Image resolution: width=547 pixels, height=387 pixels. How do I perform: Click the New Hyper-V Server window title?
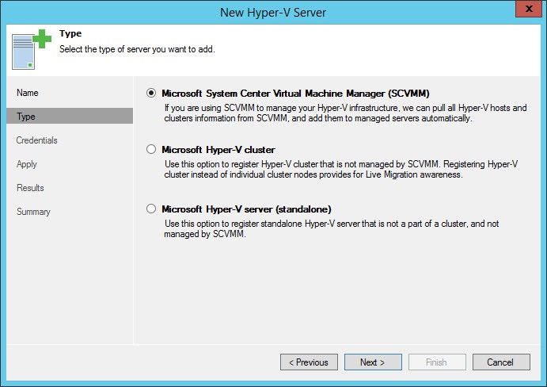(x=273, y=13)
